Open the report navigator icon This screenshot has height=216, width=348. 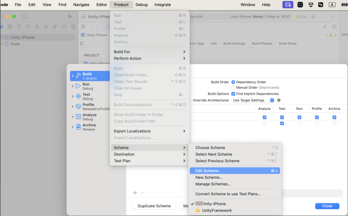coord(73,27)
